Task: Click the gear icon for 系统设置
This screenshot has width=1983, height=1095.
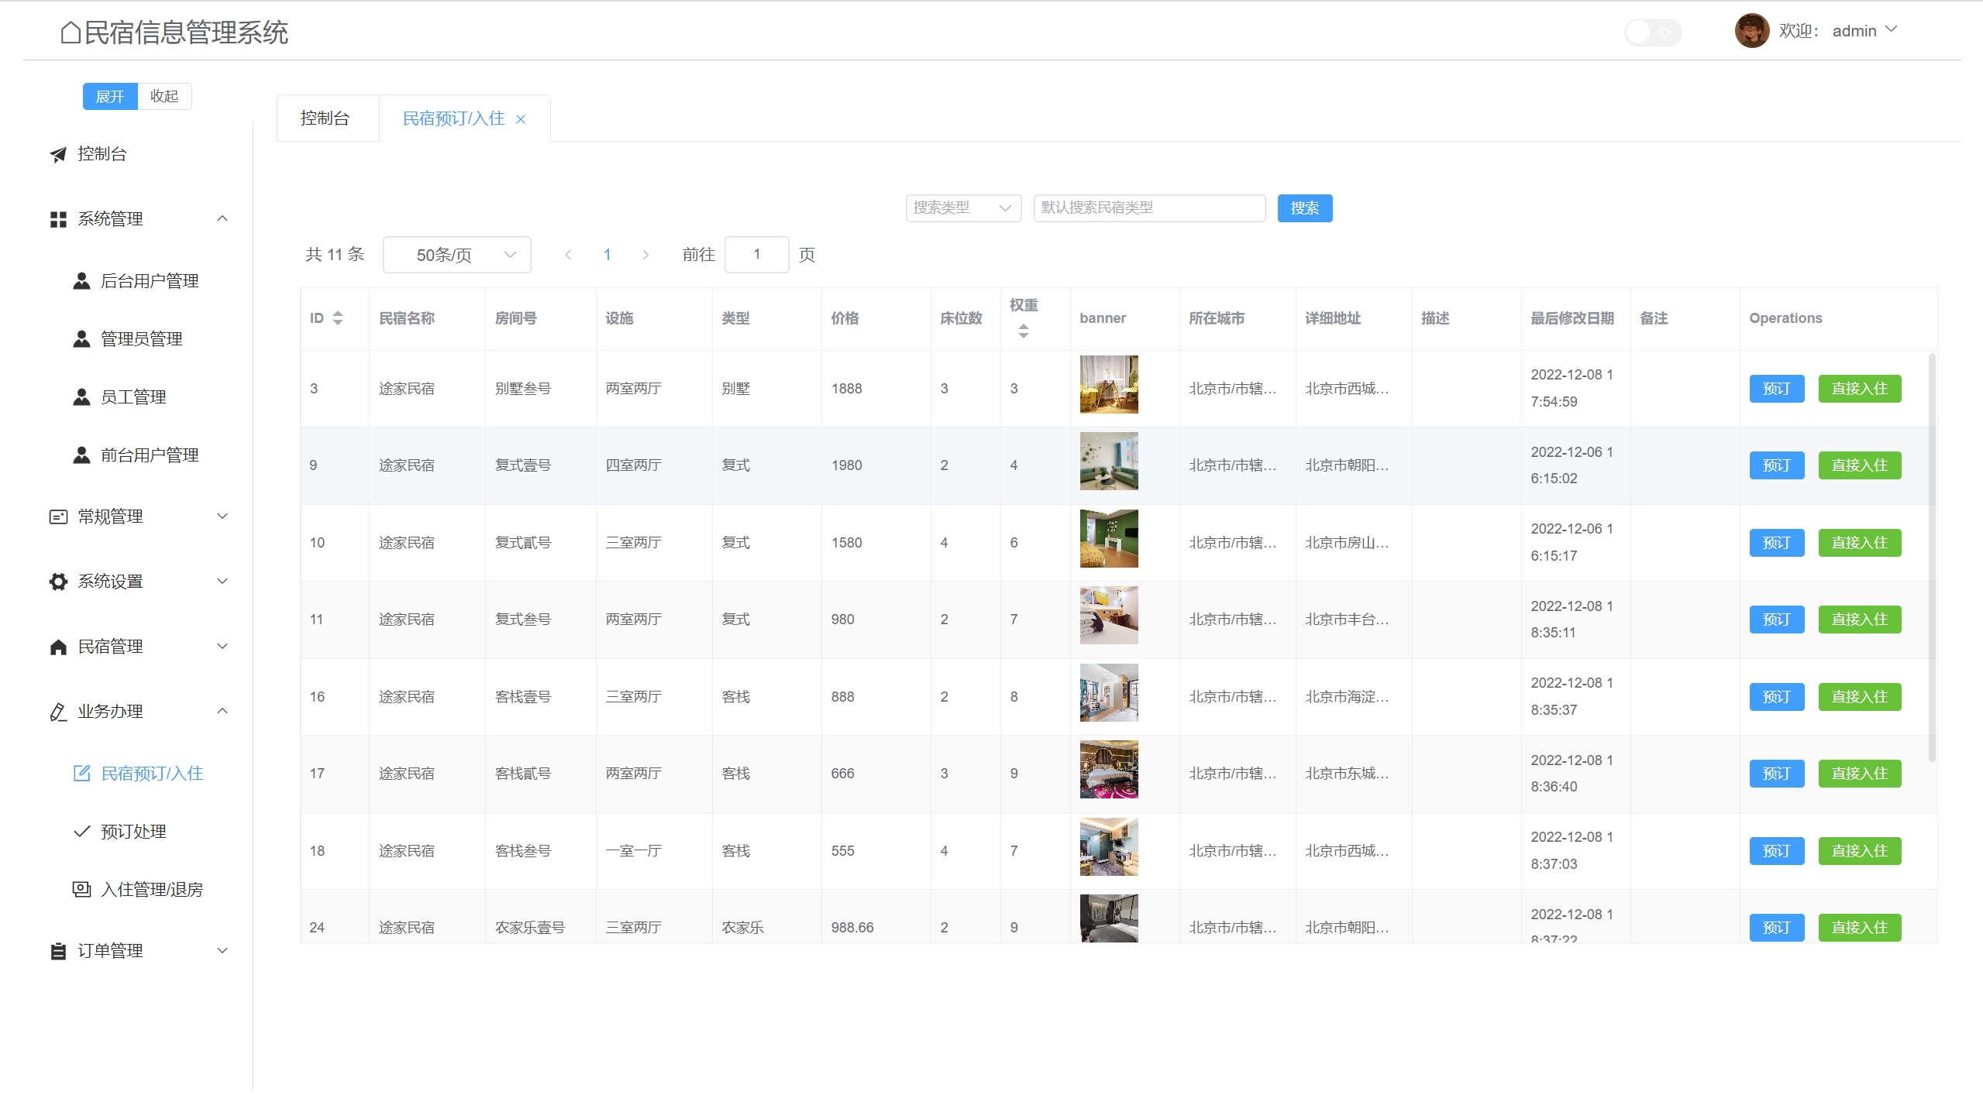Action: tap(58, 582)
